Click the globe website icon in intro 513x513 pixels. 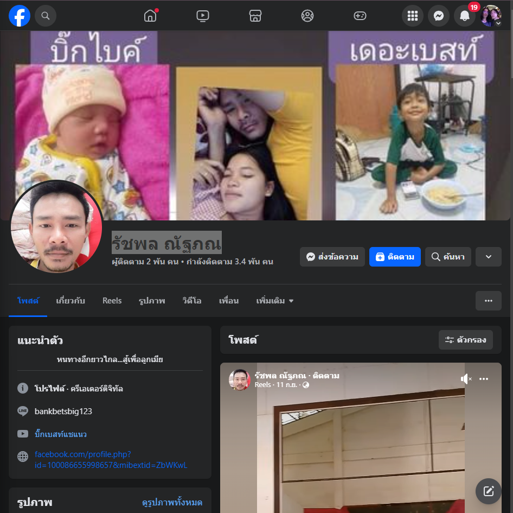pyautogui.click(x=23, y=457)
